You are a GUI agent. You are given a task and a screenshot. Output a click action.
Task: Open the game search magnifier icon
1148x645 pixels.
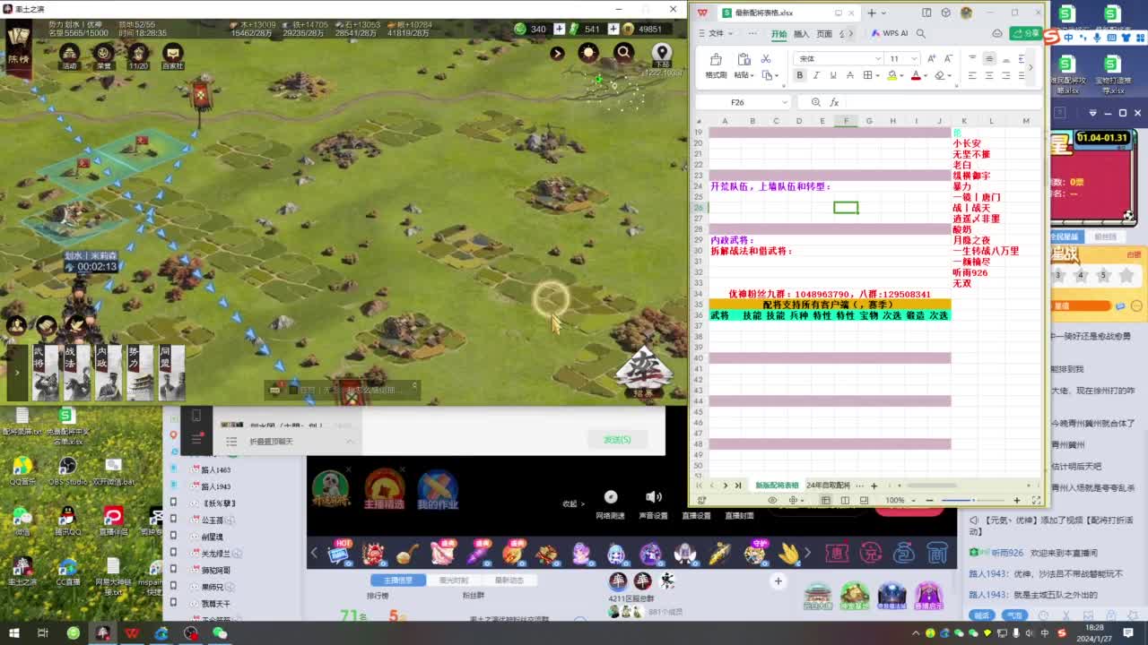coord(624,52)
